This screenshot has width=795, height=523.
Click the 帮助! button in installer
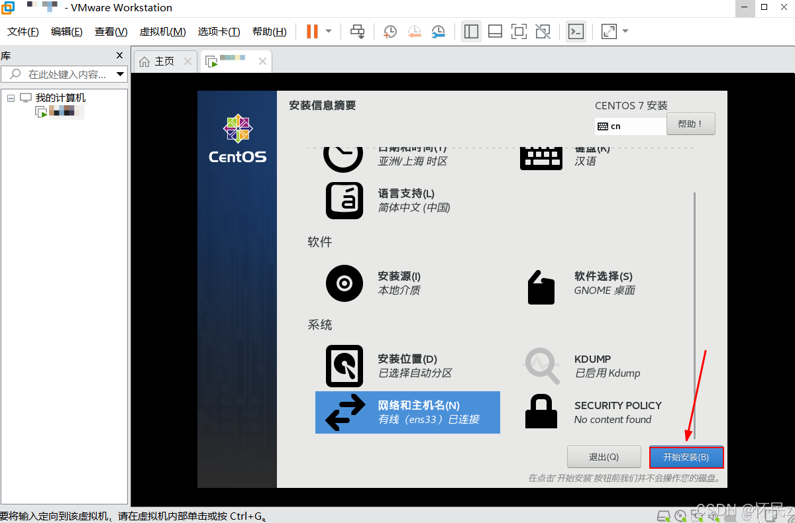click(691, 124)
